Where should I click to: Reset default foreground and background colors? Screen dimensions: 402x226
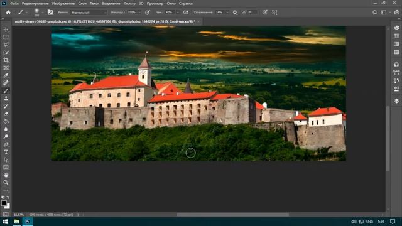3,197
